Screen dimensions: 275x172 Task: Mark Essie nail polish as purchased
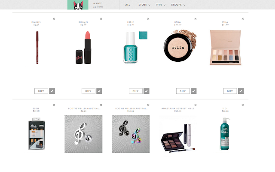(147, 91)
